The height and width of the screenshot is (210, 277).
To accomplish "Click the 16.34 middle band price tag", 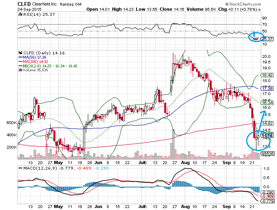I will pos(267,103).
